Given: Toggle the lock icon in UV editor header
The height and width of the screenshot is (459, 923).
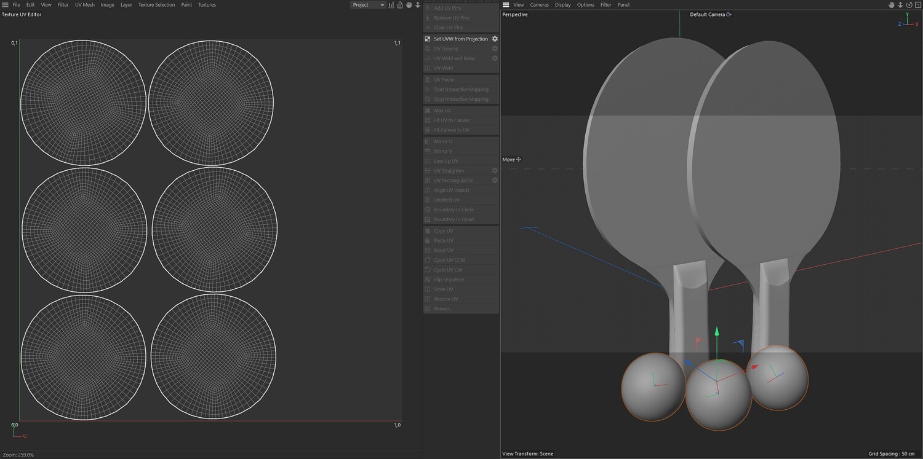Looking at the screenshot, I should click(x=400, y=5).
